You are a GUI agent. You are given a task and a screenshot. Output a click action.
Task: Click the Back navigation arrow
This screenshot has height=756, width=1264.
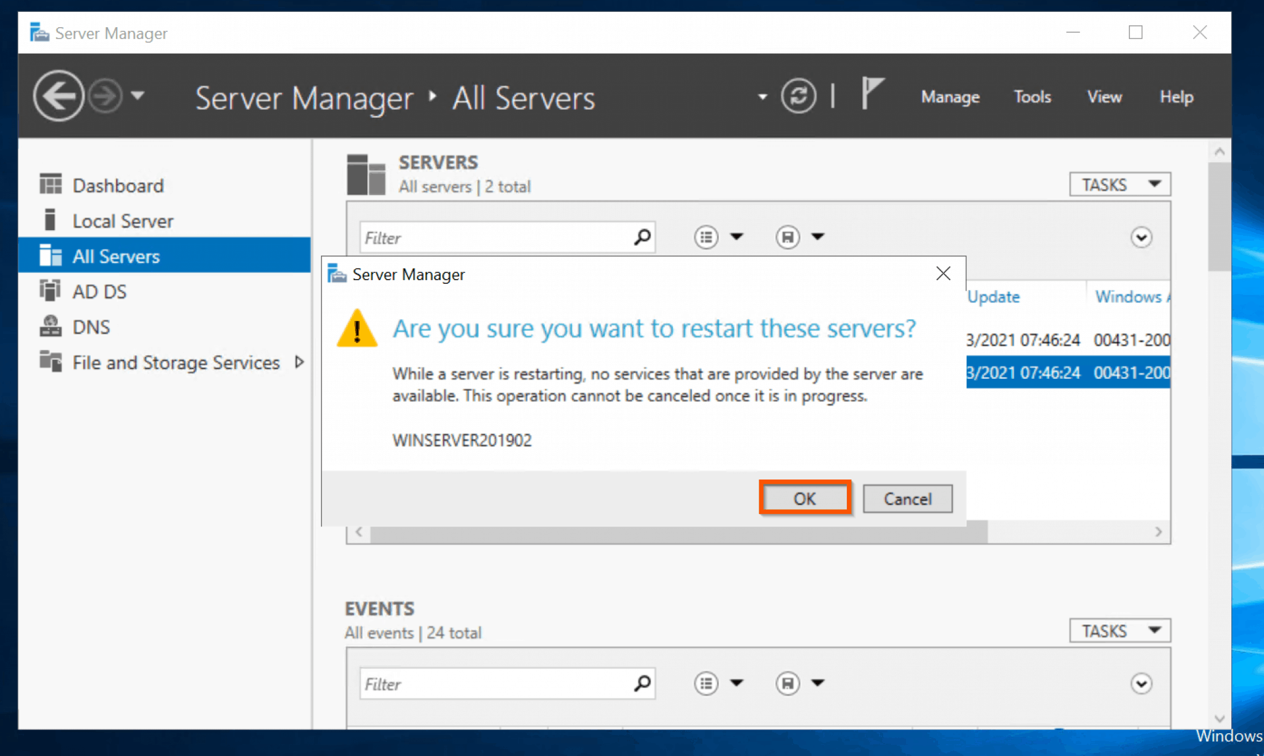[x=58, y=96]
